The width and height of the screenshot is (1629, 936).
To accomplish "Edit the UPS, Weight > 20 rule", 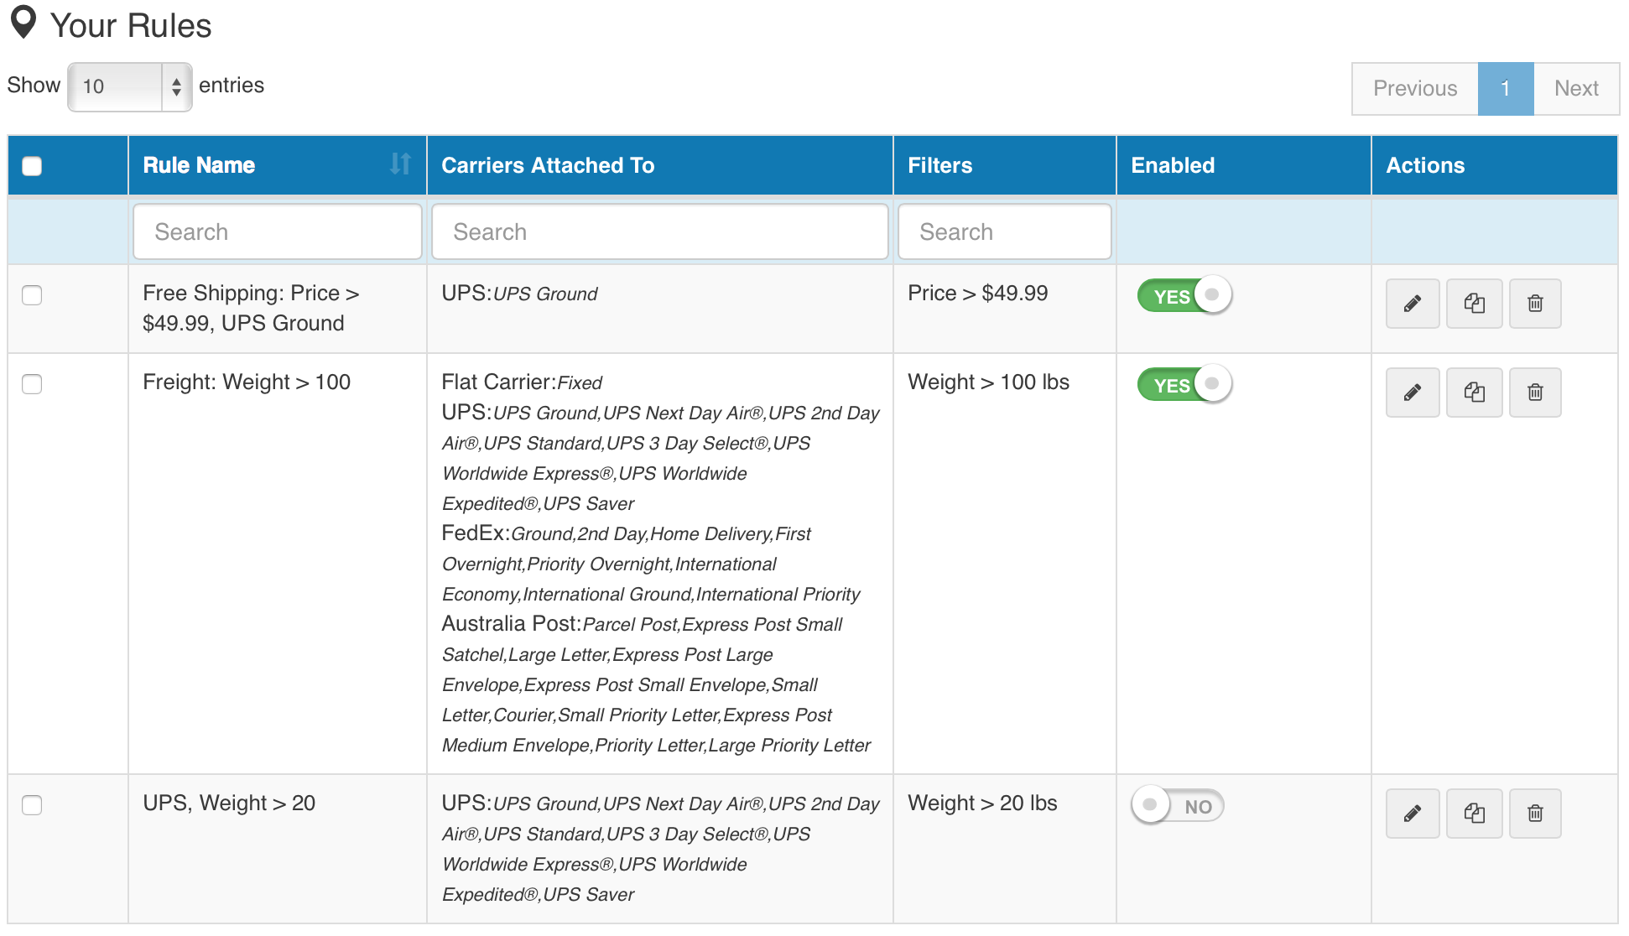I will (x=1412, y=814).
